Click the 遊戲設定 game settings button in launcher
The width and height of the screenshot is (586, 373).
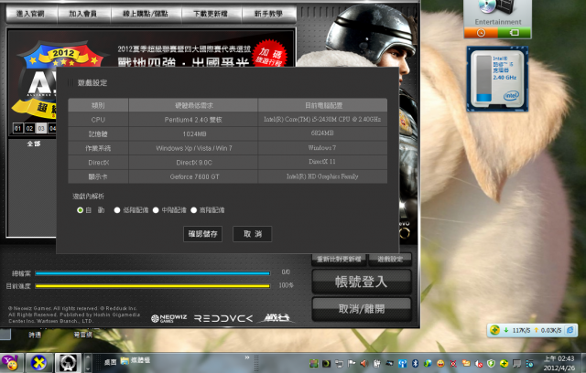390,260
